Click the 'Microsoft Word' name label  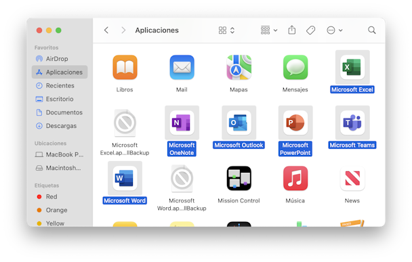pos(125,200)
